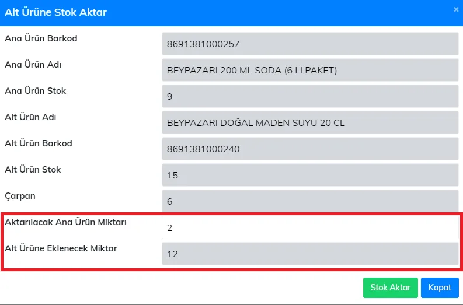Viewport: 463px width, 305px height.
Task: Click the Alt Ürün Stok label
Action: (x=33, y=170)
